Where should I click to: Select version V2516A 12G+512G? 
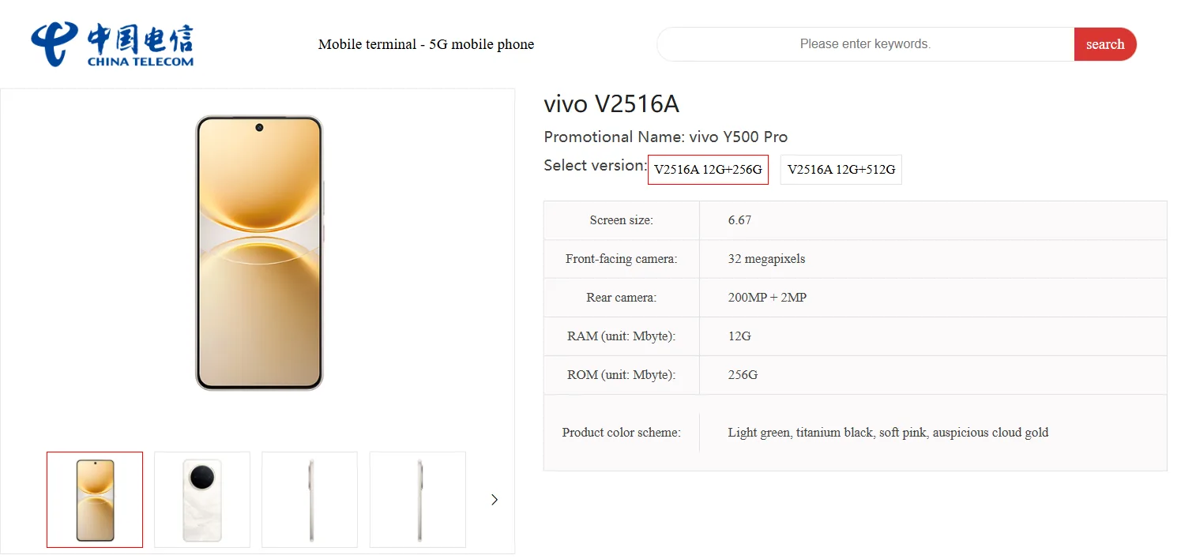click(841, 169)
